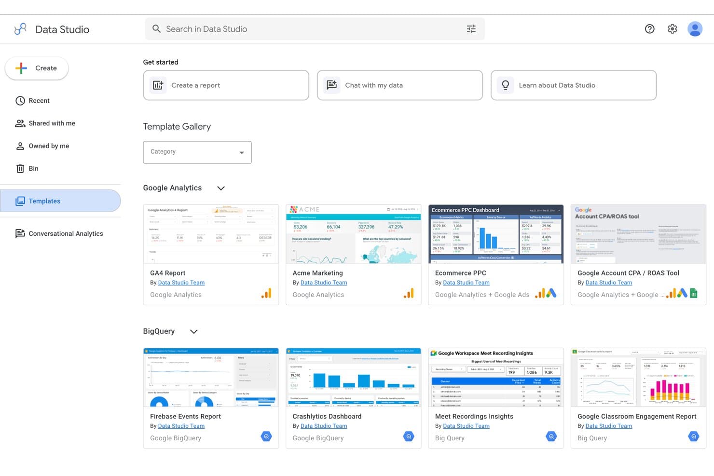714x476 pixels.
Task: Start Chat with my data
Action: (400, 85)
